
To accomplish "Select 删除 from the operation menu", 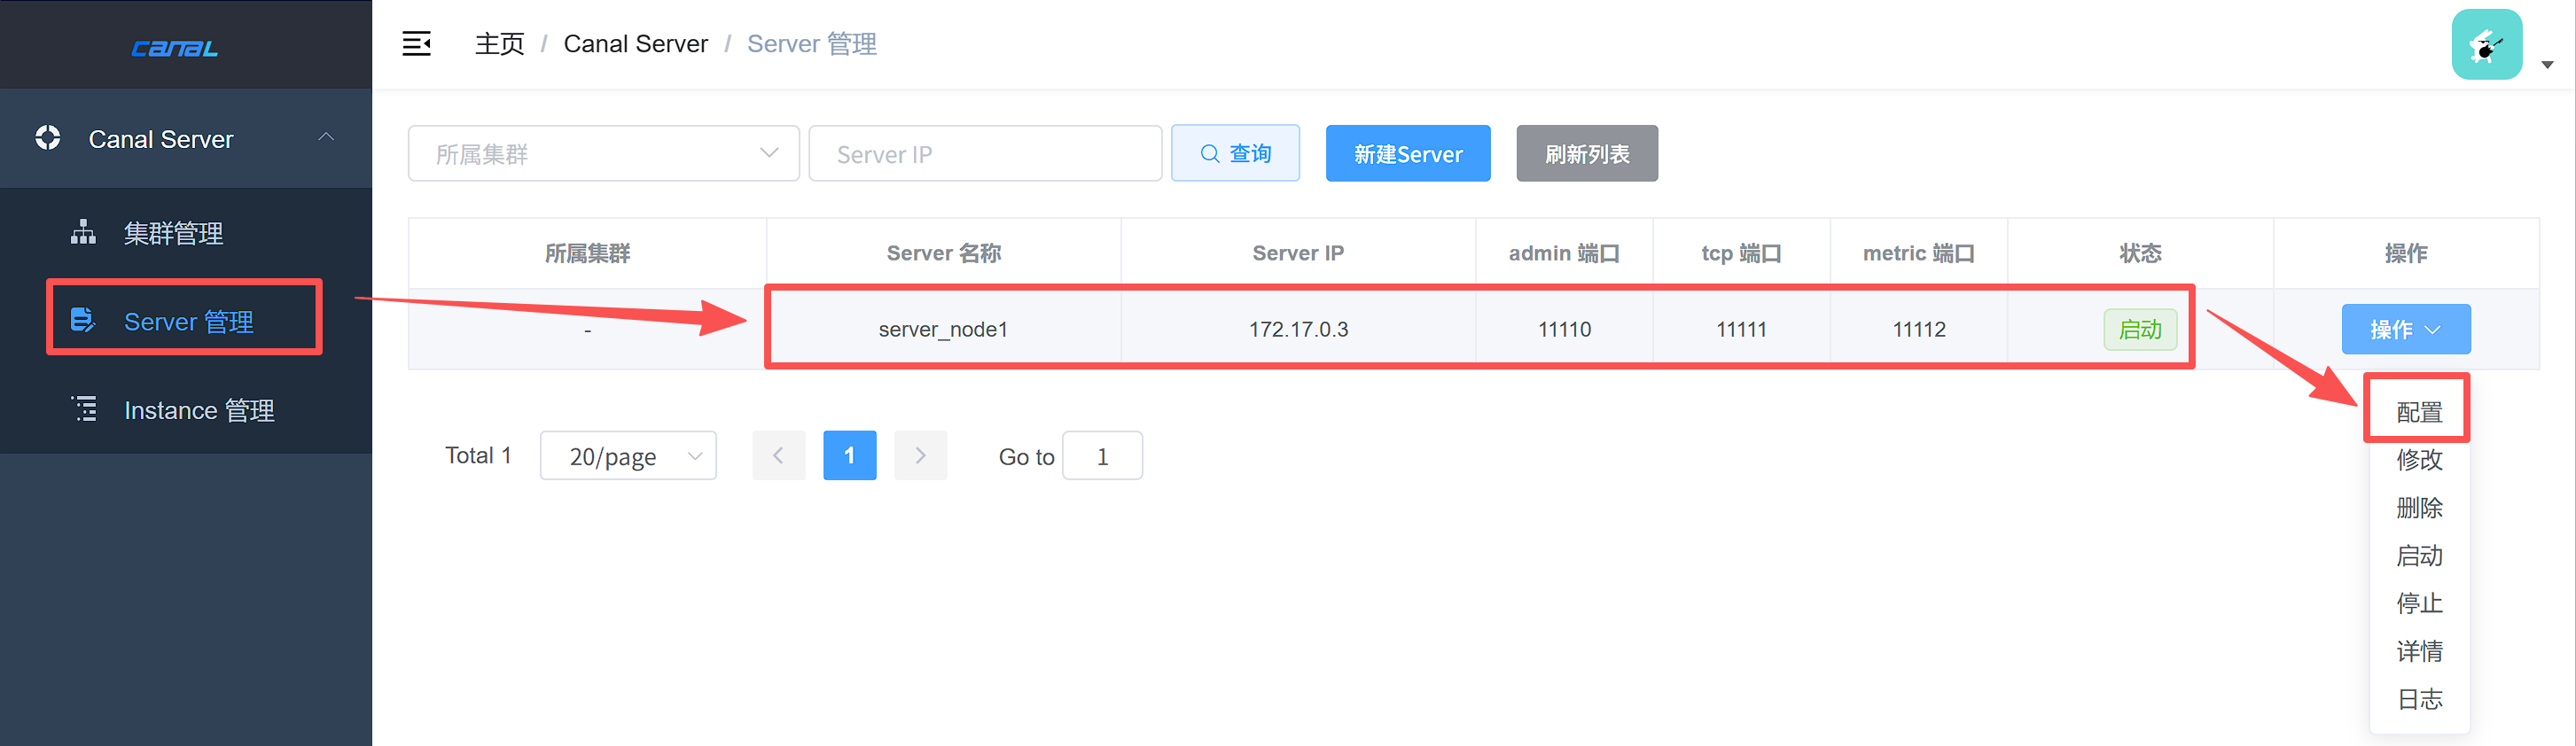I will pyautogui.click(x=2419, y=508).
